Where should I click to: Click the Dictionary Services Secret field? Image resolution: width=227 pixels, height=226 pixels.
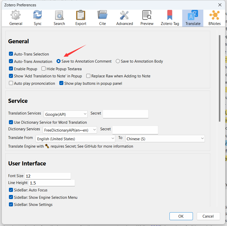tap(135, 130)
